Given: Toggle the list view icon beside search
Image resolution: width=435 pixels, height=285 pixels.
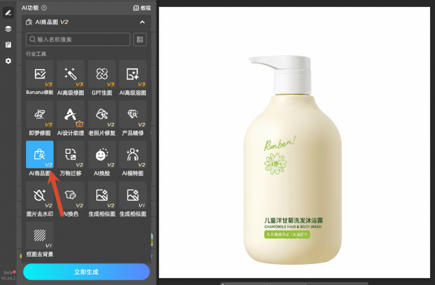Looking at the screenshot, I should (140, 40).
